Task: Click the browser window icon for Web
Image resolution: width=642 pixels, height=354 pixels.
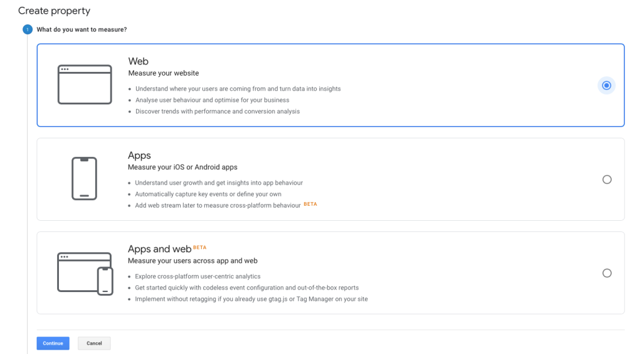Action: click(x=84, y=84)
